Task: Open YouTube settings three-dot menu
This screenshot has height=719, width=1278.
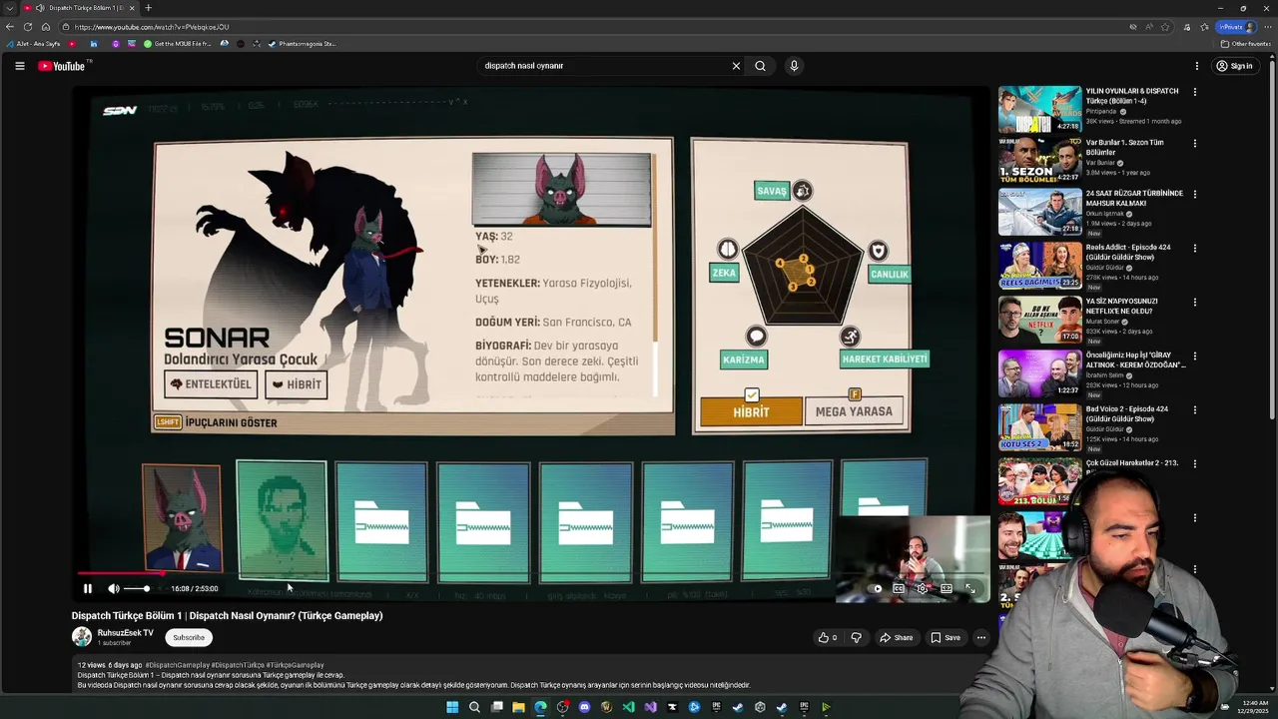Action: click(x=1196, y=66)
